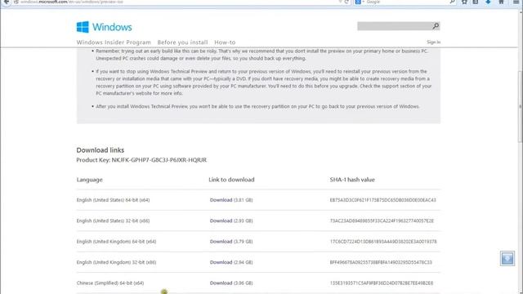This screenshot has height=294, width=523.
Task: Reload the page with refresh icon
Action: 346,2
